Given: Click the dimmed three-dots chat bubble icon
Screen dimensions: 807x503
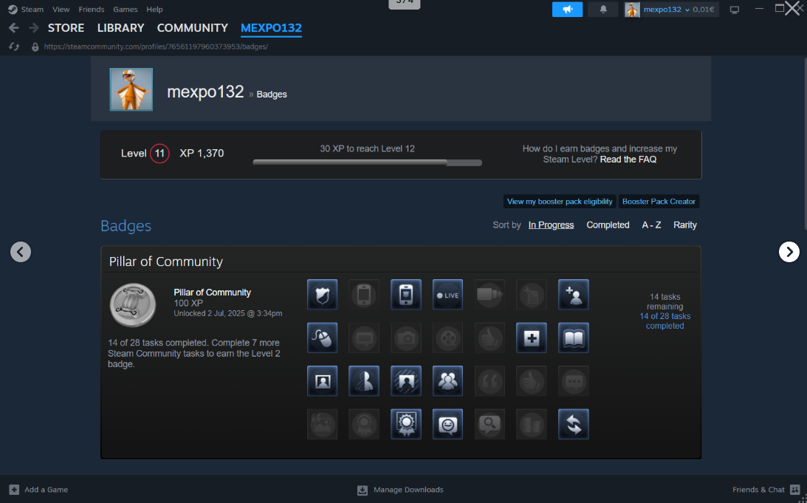Looking at the screenshot, I should coord(574,381).
